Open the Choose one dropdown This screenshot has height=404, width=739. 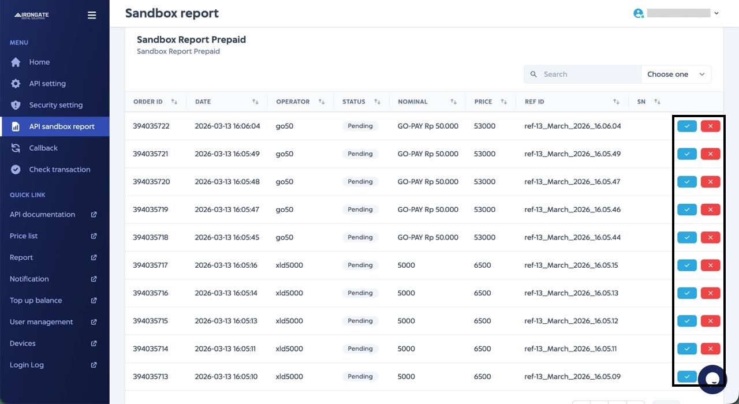tap(675, 74)
